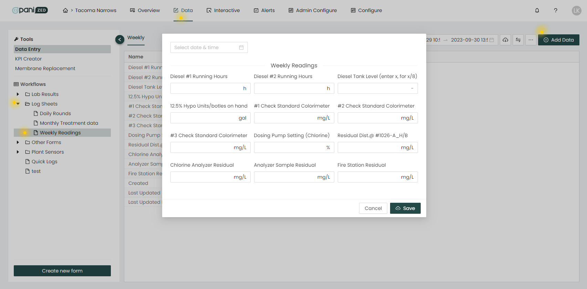The image size is (587, 289).
Task: Open the three-dots more options button
Action: 531,40
